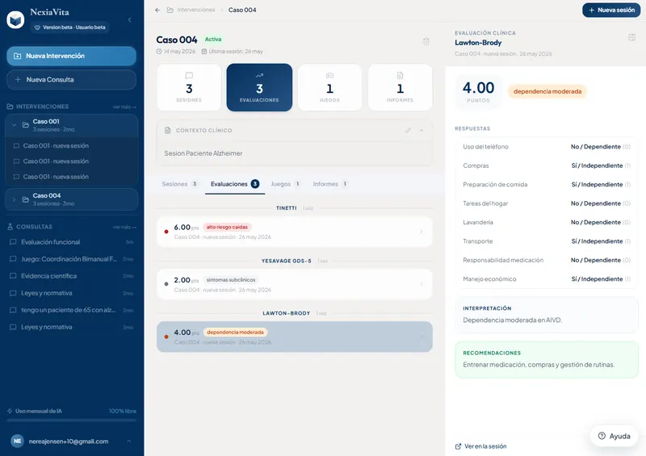Viewport: 646px width, 456px height.
Task: Click Ver en la sesión link
Action: [480, 446]
